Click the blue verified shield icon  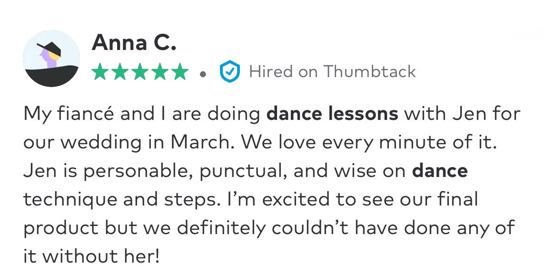(230, 71)
